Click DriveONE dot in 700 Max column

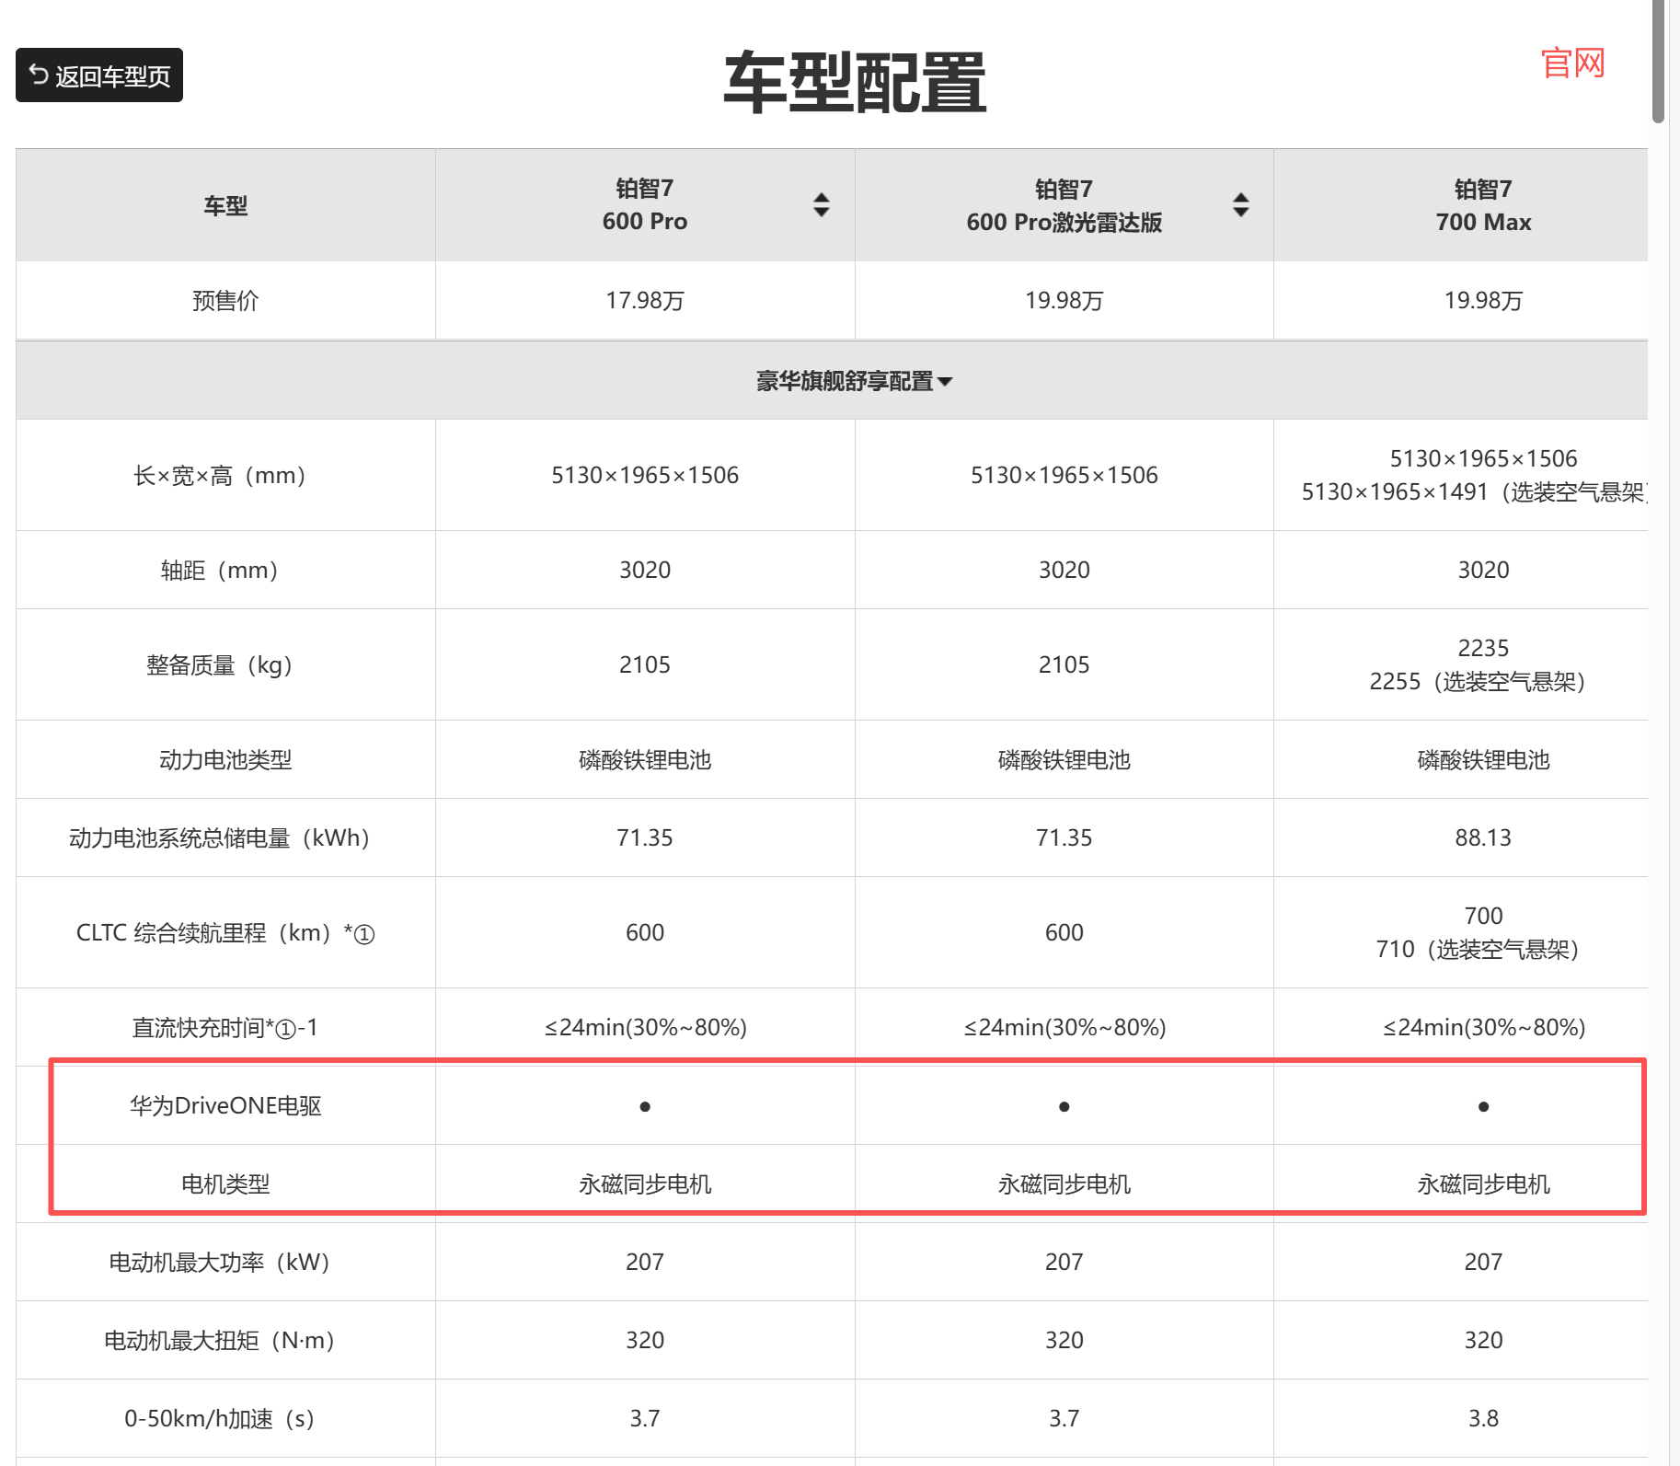pyautogui.click(x=1483, y=1106)
